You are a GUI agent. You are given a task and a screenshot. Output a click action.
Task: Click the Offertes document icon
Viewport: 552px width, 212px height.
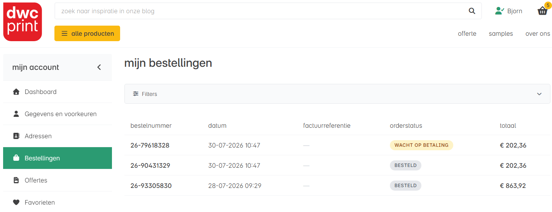click(x=16, y=180)
